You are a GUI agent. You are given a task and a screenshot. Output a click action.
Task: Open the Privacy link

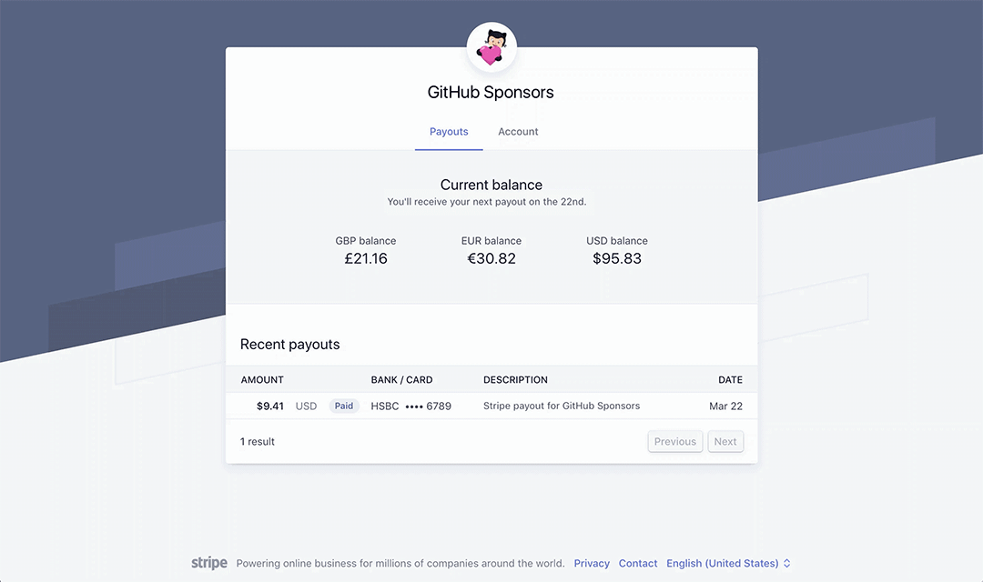click(x=592, y=564)
